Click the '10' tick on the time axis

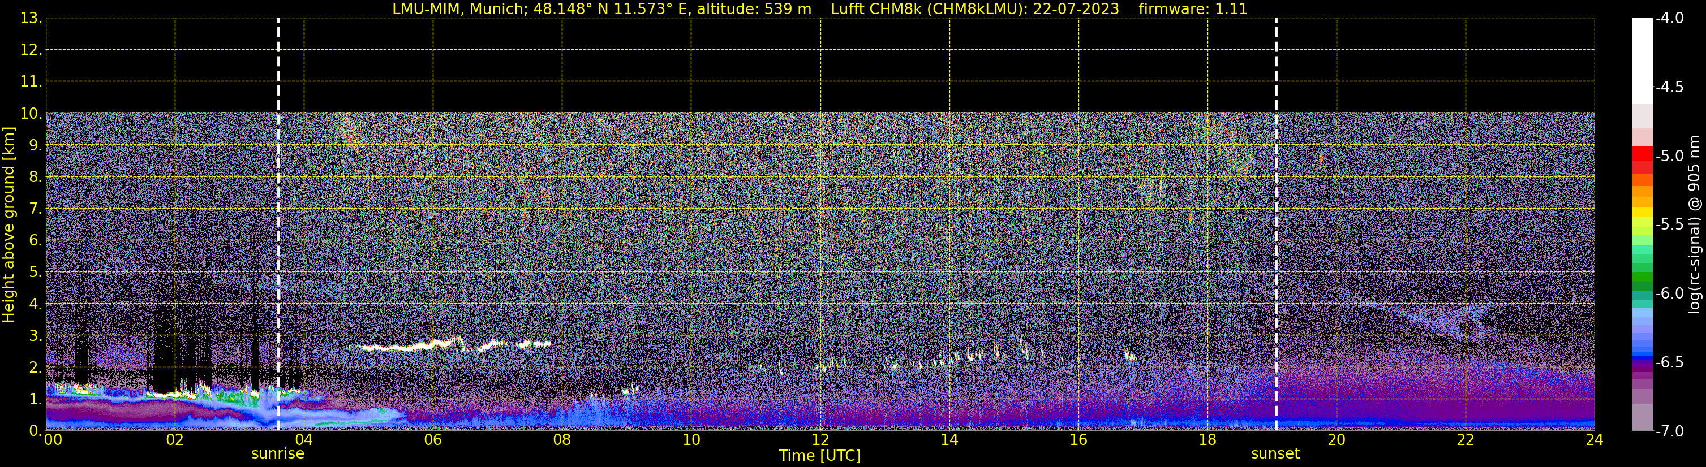point(691,440)
